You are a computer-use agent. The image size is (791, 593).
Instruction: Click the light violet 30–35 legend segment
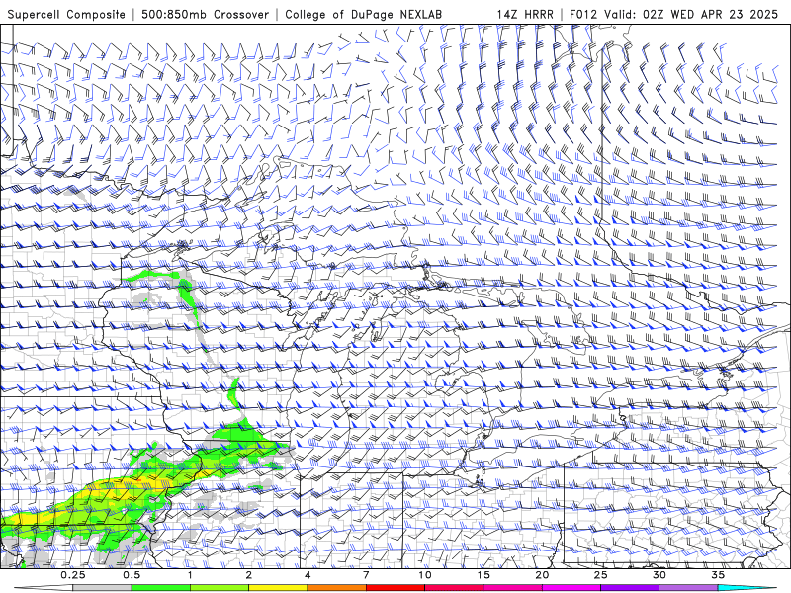click(x=688, y=588)
